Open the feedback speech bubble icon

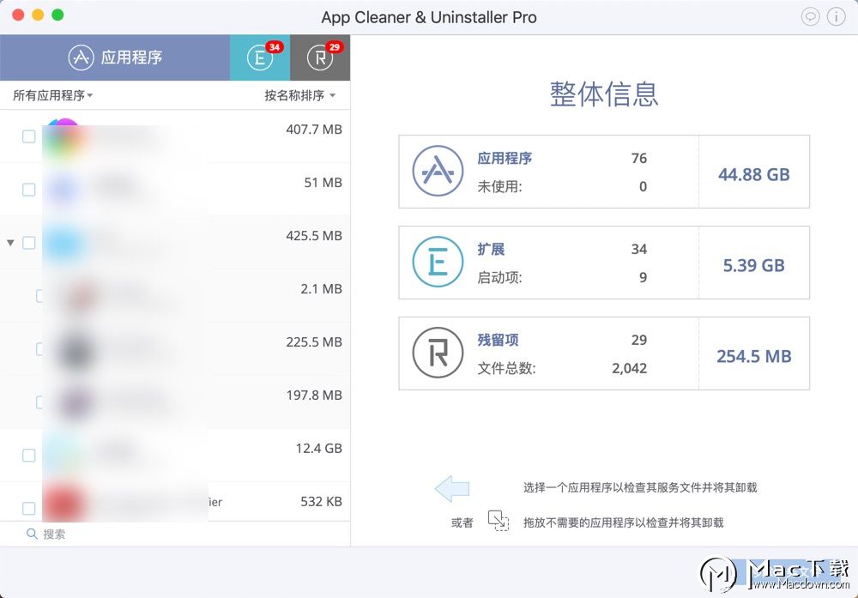point(810,17)
